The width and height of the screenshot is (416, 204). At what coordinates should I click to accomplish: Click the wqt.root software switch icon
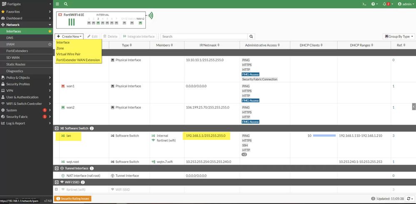pyautogui.click(x=63, y=162)
